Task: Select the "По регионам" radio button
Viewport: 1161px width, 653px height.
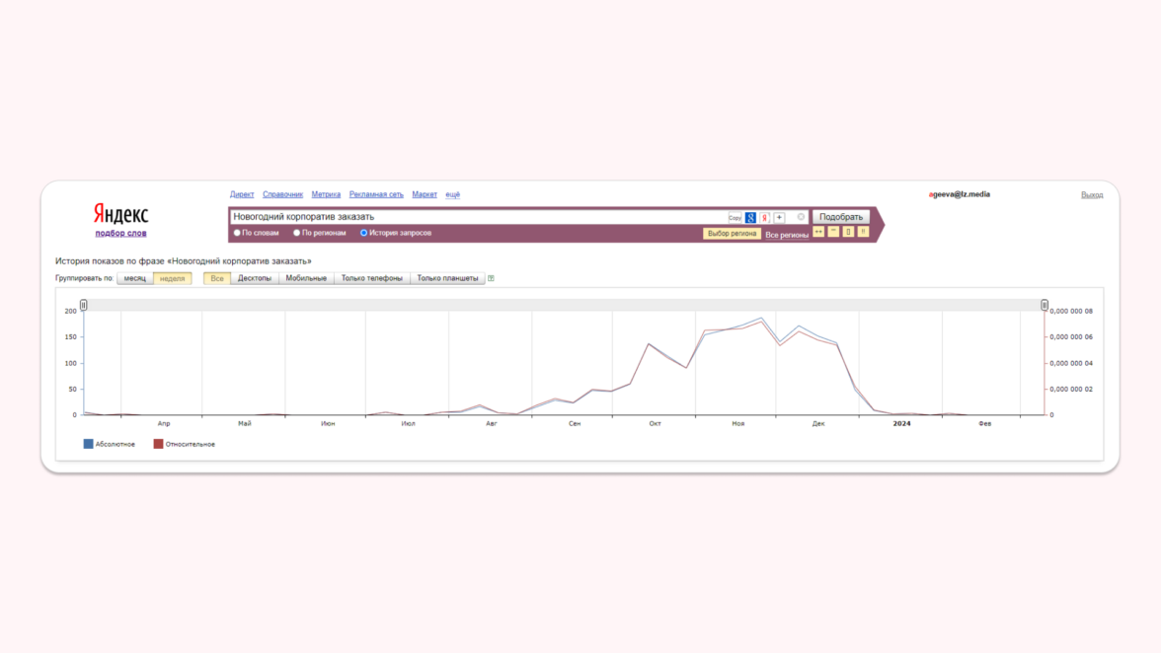Action: 296,233
